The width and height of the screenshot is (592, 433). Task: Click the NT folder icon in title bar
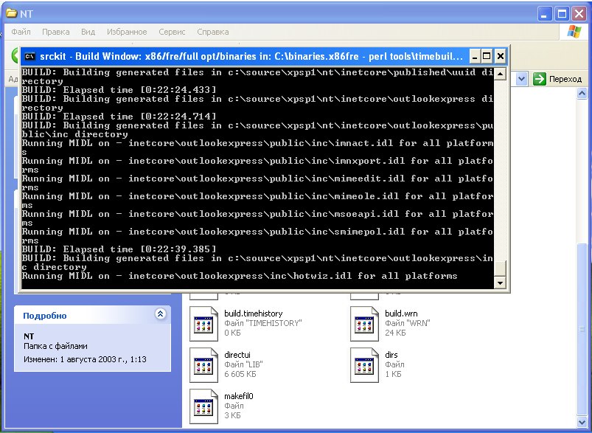11,13
